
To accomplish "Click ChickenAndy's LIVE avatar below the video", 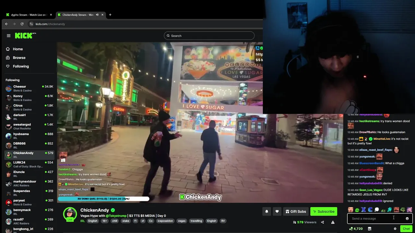I will [70, 214].
